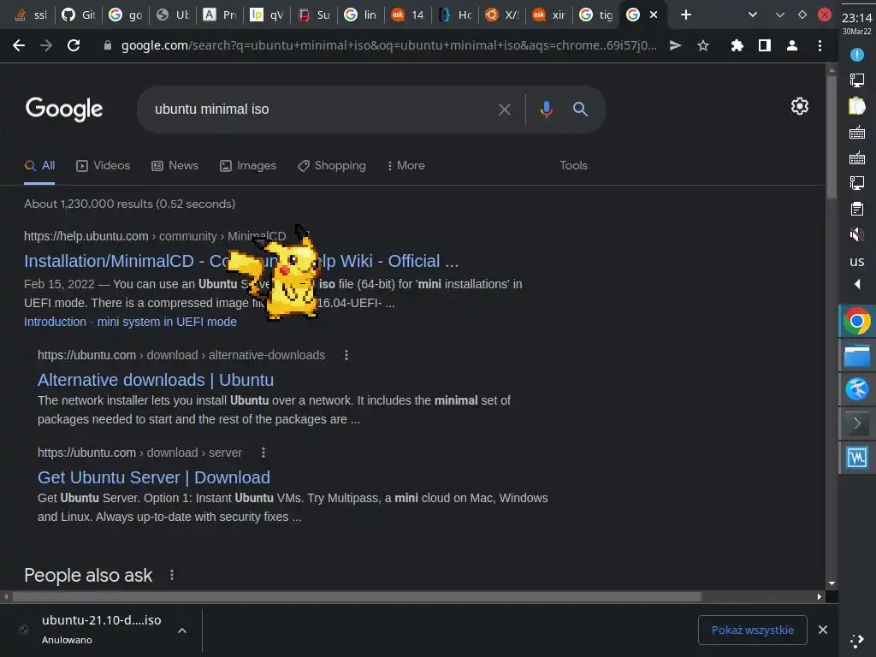The height and width of the screenshot is (657, 876).
Task: Click the search query input field
Action: click(x=318, y=109)
